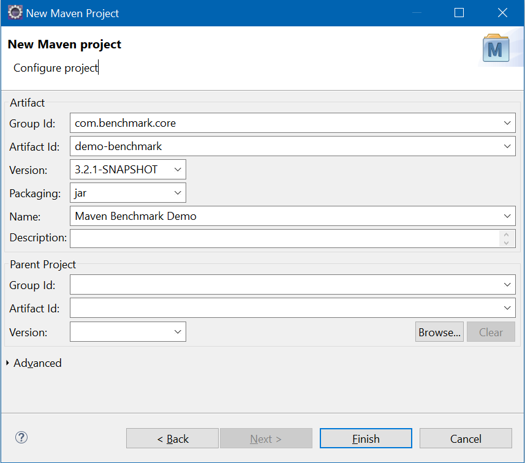Click the 'Parent Project' group label
Screen dimensions: 525x463
coord(43,265)
